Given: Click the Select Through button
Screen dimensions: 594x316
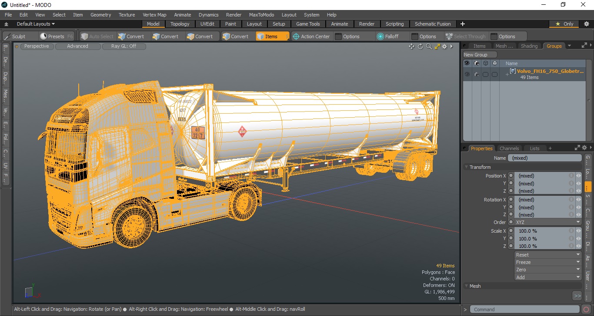Looking at the screenshot, I should point(466,36).
